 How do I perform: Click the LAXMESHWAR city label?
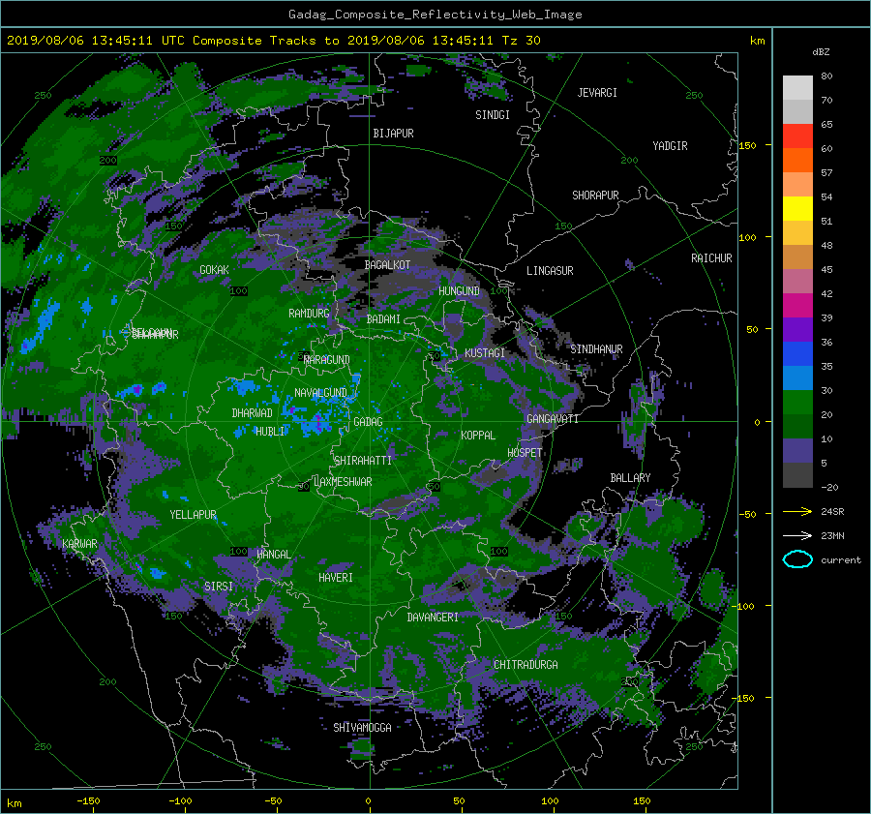343,482
